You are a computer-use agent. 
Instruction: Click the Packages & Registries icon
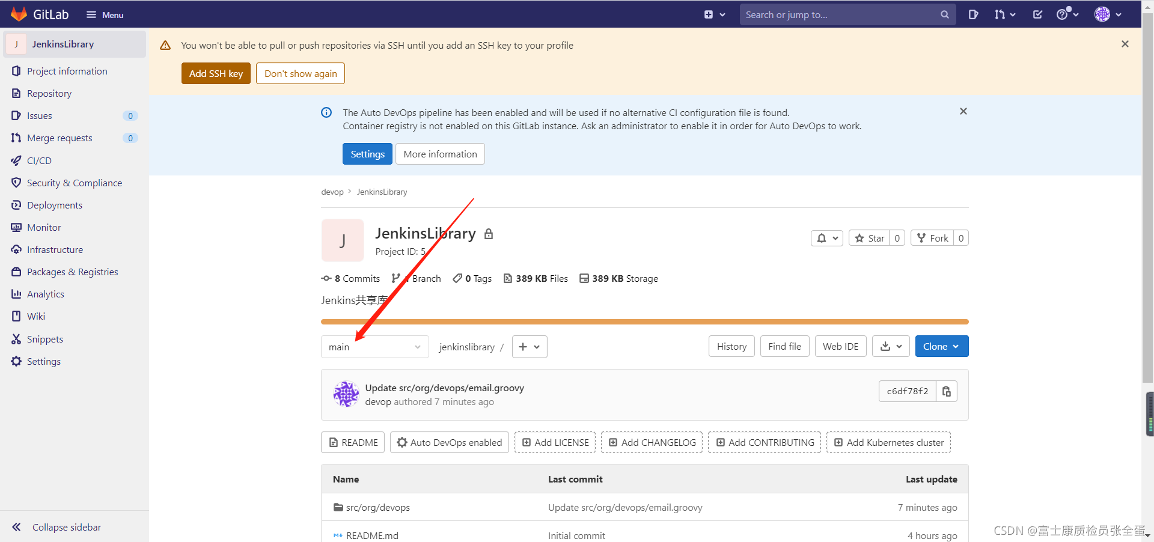point(16,272)
